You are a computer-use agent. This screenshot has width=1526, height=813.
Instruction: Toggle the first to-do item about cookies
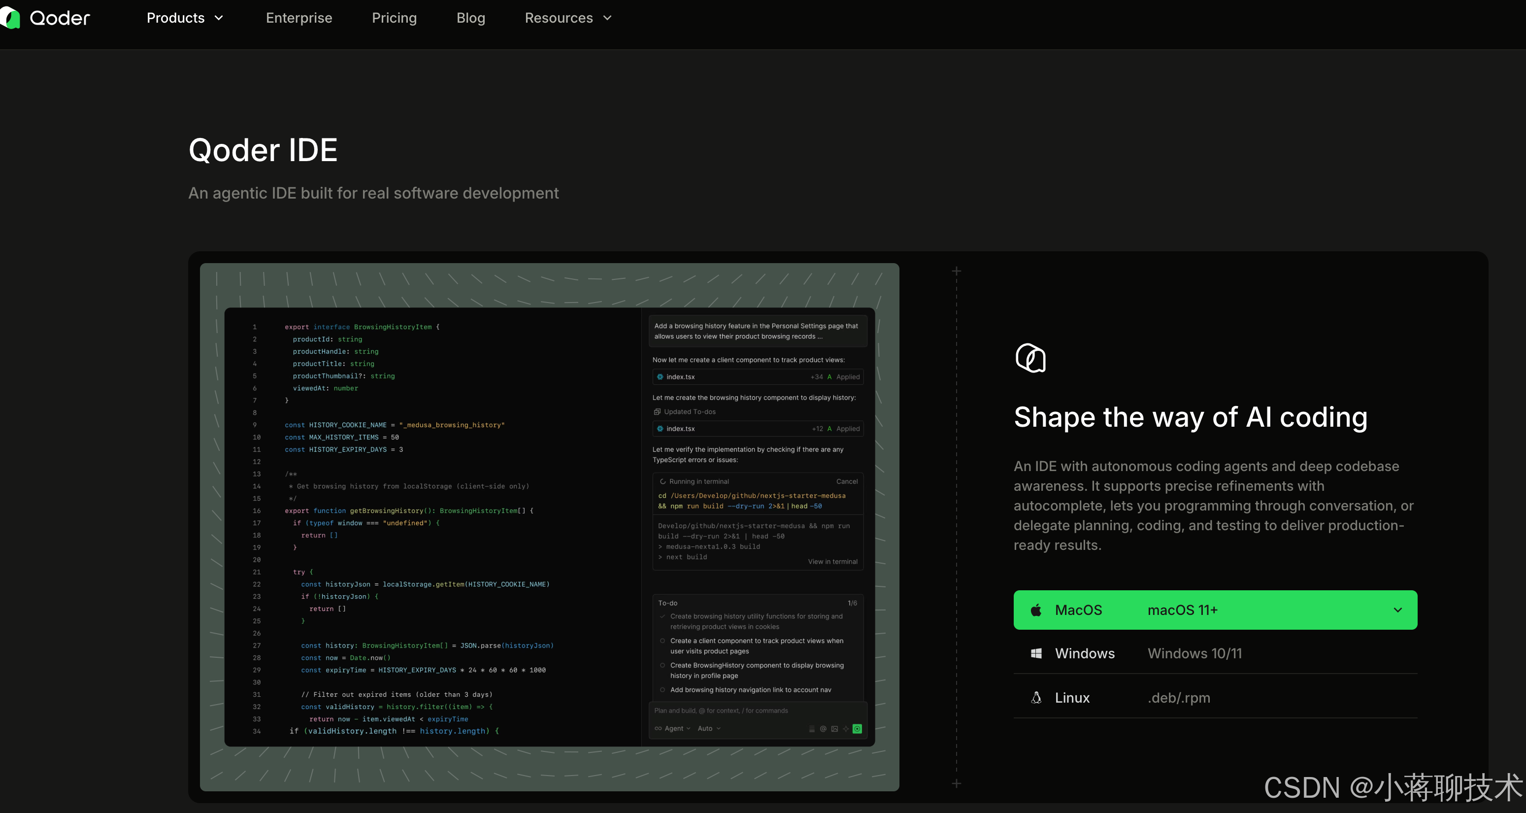click(663, 616)
